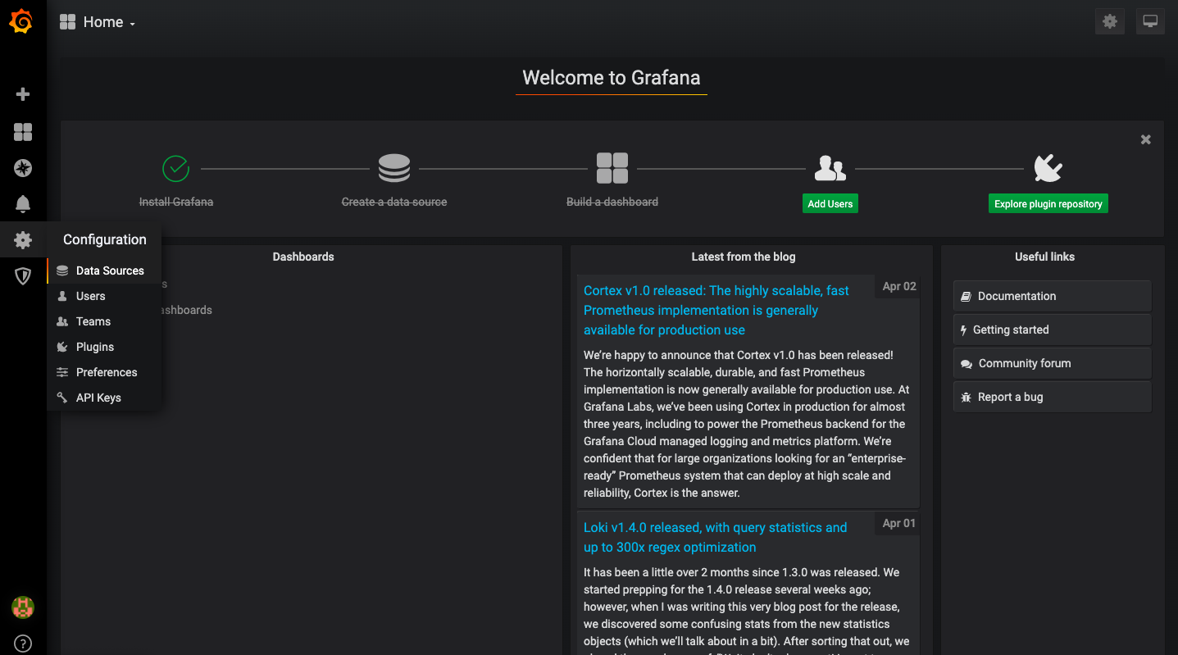Click the Home grid icon in top bar
1178x655 pixels.
[67, 22]
